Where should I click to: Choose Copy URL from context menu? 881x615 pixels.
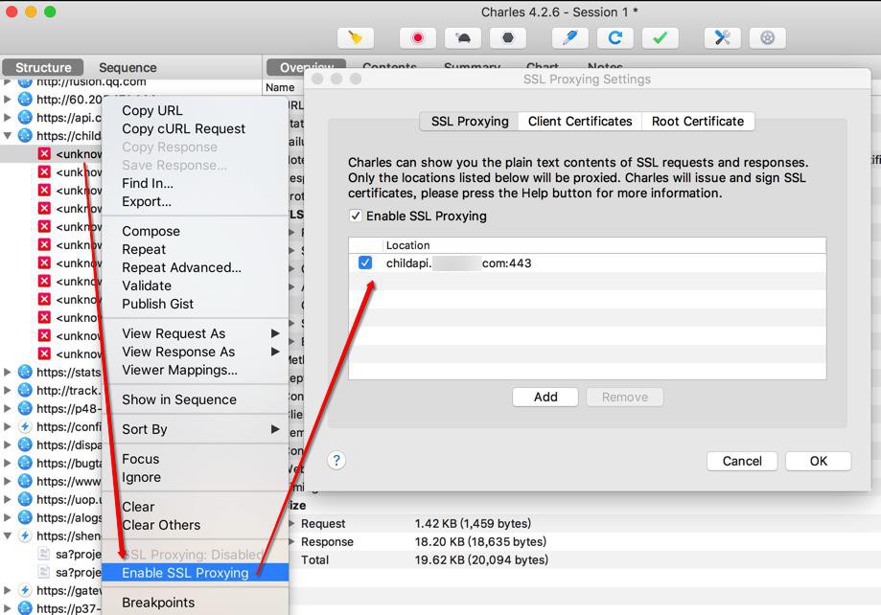click(196, 111)
